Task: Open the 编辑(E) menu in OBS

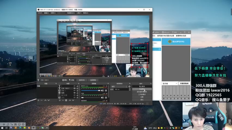Action: click(46, 13)
